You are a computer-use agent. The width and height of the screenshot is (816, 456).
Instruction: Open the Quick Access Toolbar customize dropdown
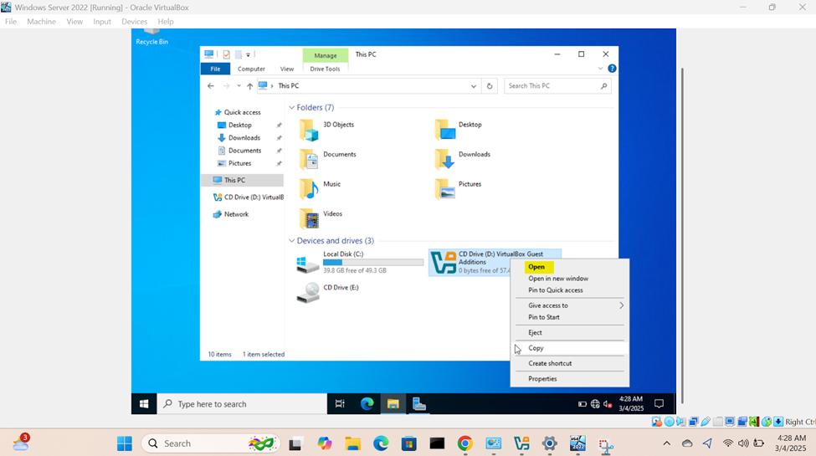click(x=249, y=54)
